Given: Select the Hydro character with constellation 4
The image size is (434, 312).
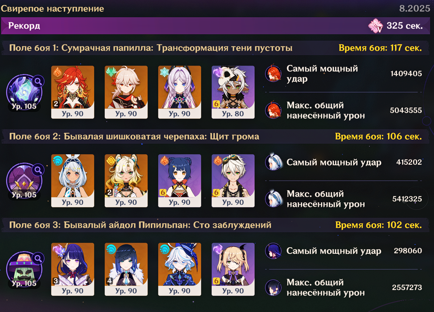Looking at the screenshot, I should (x=126, y=269).
